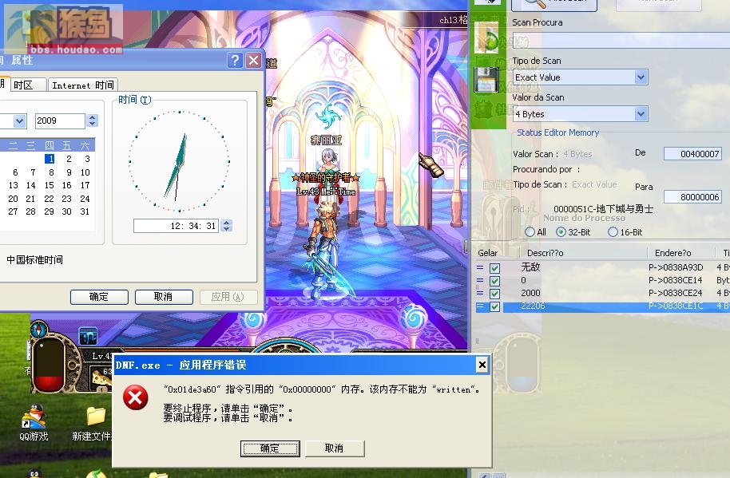Toggle the freeze checkbox for 2000
Screen dimensions: 730x478
(494, 294)
